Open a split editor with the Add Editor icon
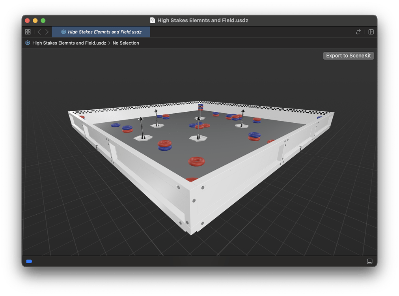 tap(371, 32)
